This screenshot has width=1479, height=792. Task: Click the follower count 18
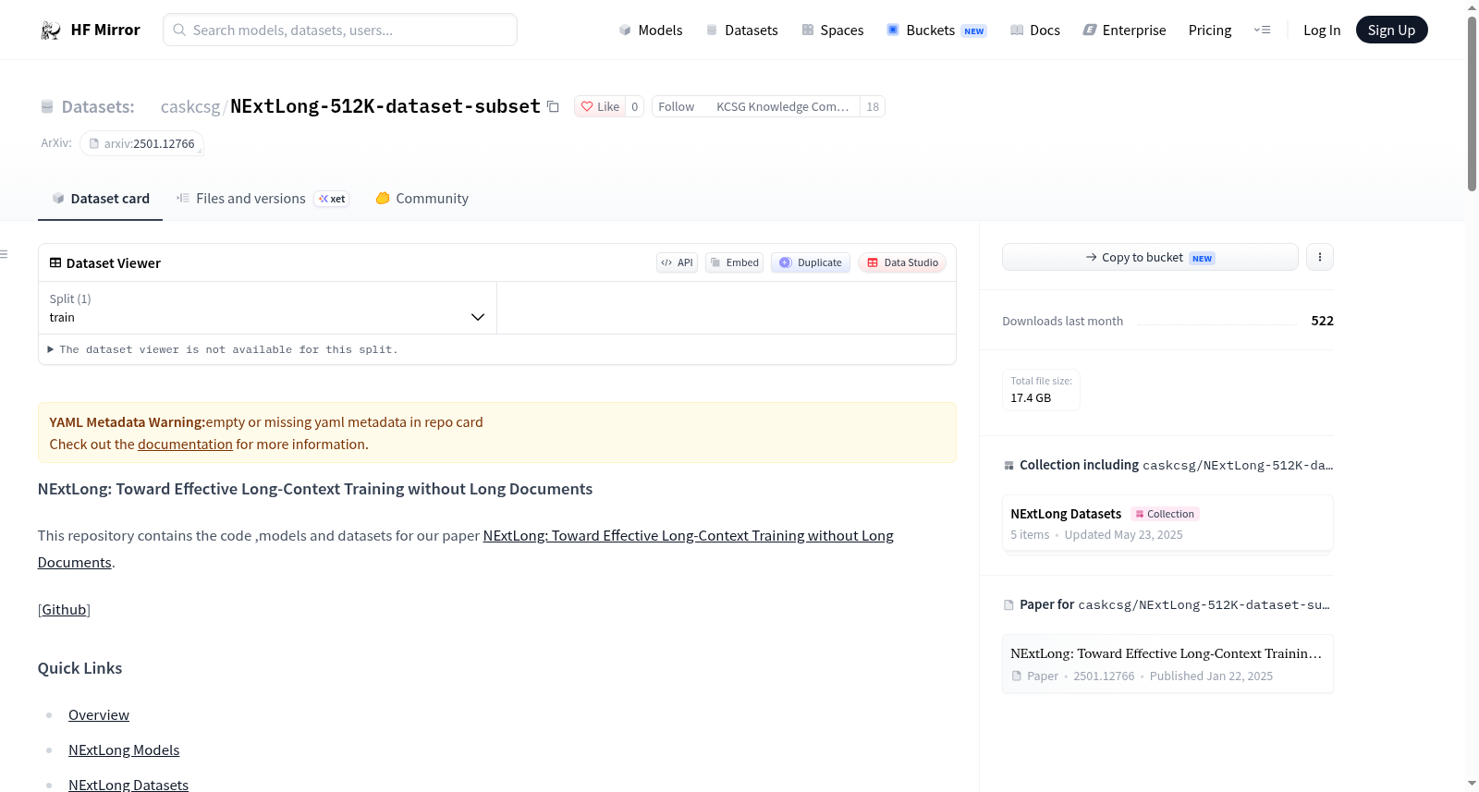(x=873, y=106)
